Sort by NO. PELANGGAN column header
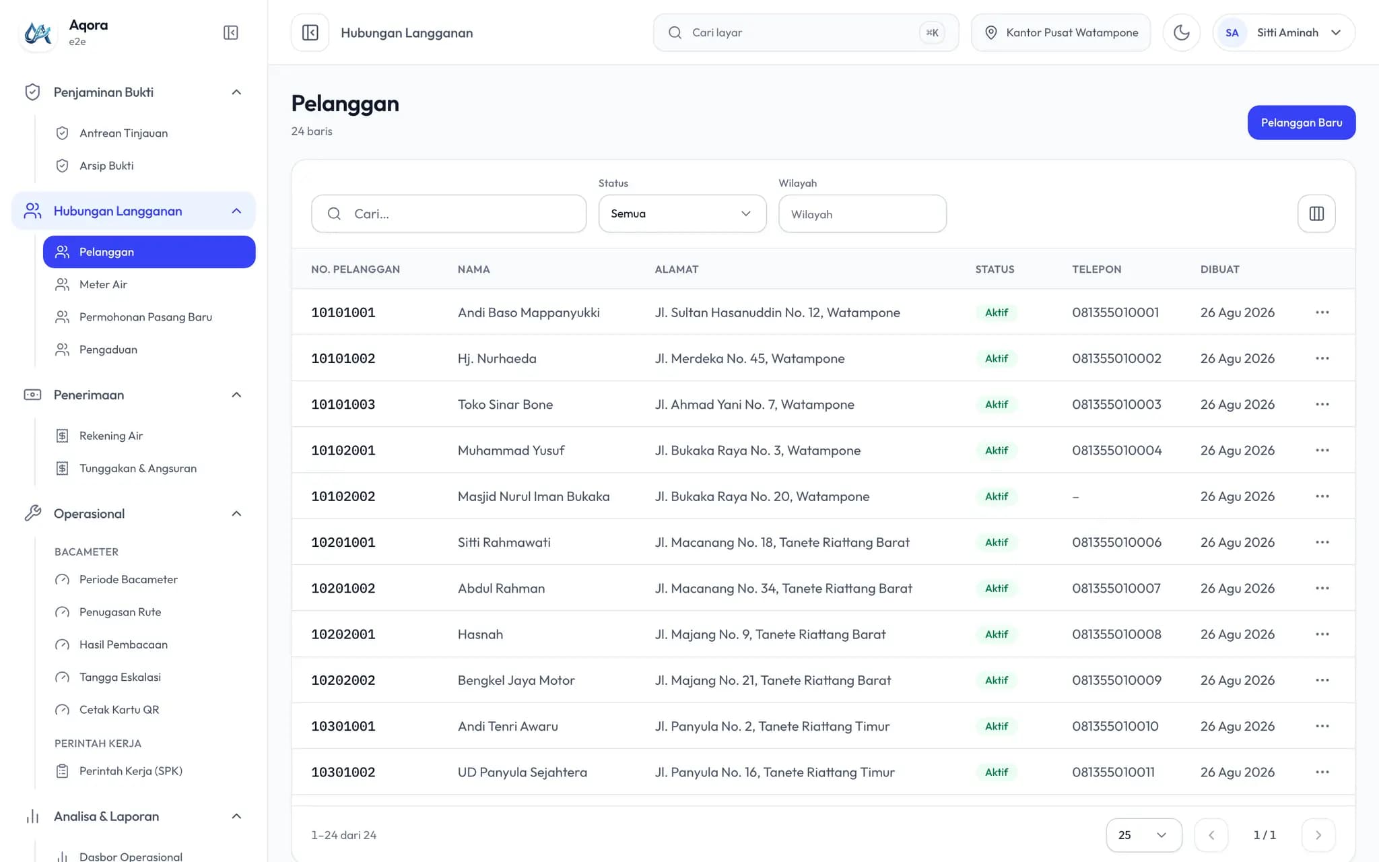This screenshot has height=862, width=1379. (x=356, y=269)
